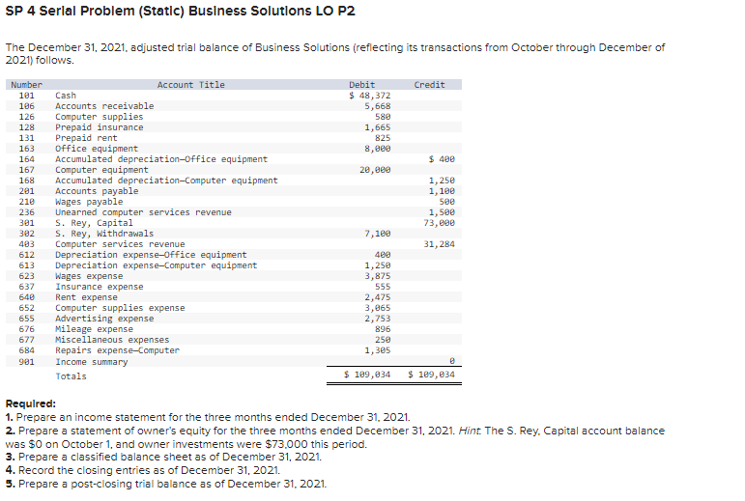The height and width of the screenshot is (501, 745).
Task: Select Rent expense amount 2,475
Action: tap(378, 297)
